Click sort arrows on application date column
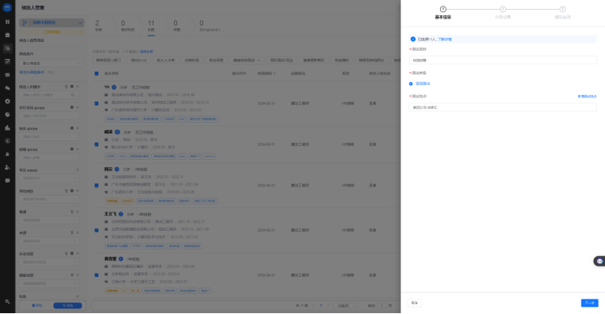Image resolution: width=605 pixels, height=314 pixels. pos(275,73)
